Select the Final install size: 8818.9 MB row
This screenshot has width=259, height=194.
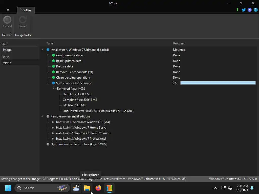click(98, 111)
